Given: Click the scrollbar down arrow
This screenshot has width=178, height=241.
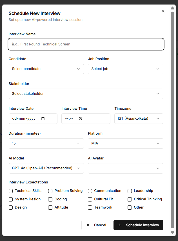Looking at the screenshot, I should coord(172,232).
